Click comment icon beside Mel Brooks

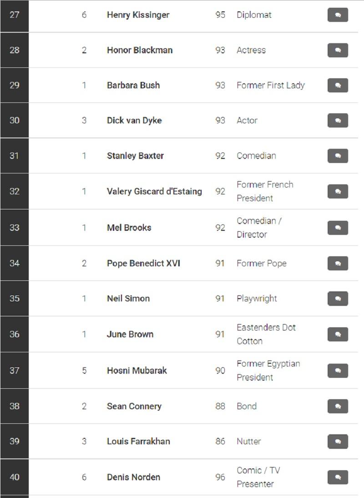click(x=338, y=228)
